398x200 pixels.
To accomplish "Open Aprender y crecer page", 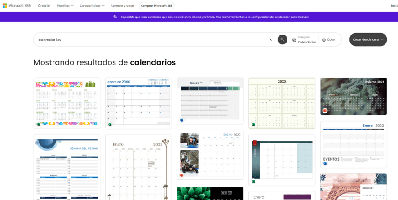I will pyautogui.click(x=122, y=5).
